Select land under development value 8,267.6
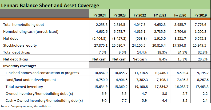 [x=203, y=80]
